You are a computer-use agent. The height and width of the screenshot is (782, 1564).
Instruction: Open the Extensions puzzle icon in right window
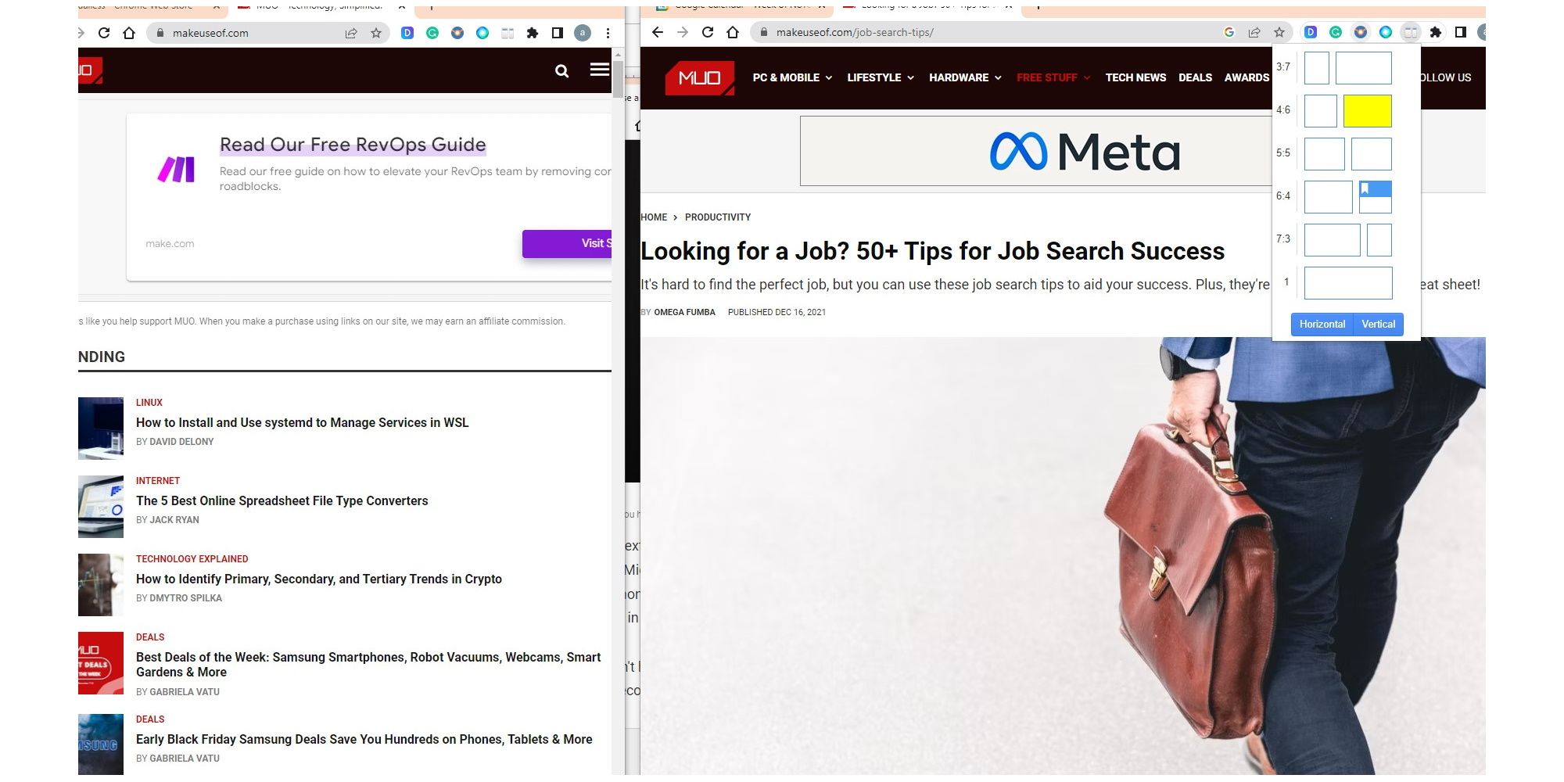1435,32
